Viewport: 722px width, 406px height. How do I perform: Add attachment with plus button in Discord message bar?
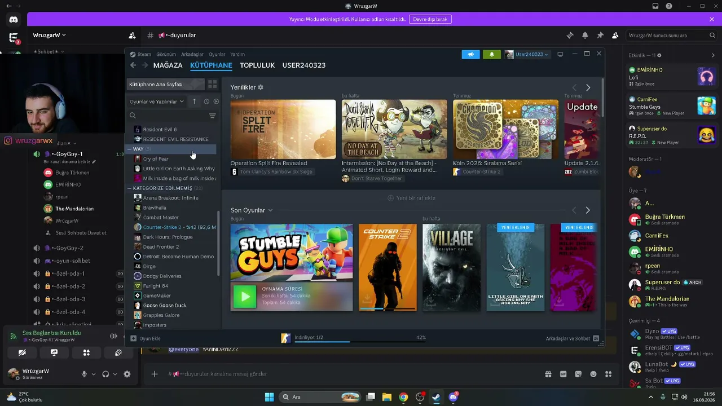tap(154, 374)
